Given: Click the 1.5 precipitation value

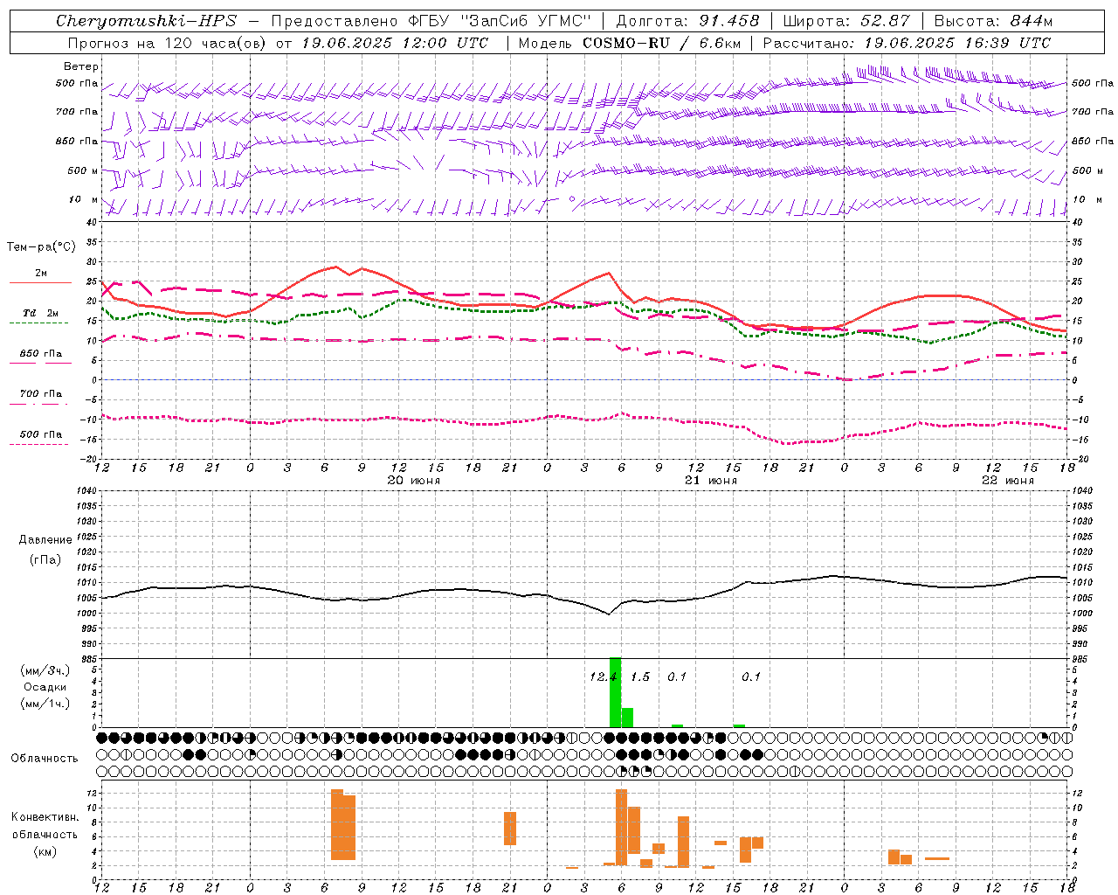Looking at the screenshot, I should point(640,676).
